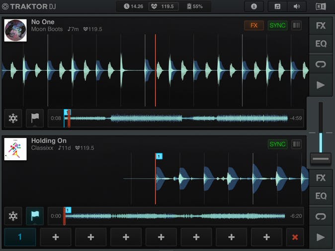335x251 pixels.
Task: Click red X delete cue button
Action: click(295, 237)
